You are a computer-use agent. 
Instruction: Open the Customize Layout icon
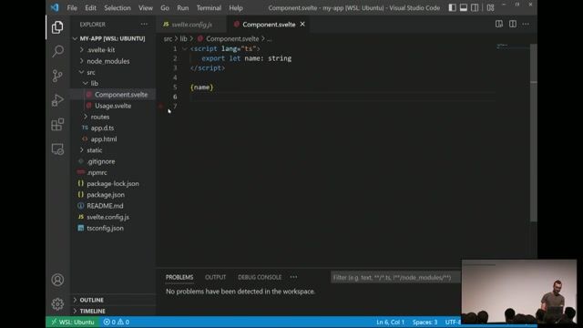[x=490, y=7]
